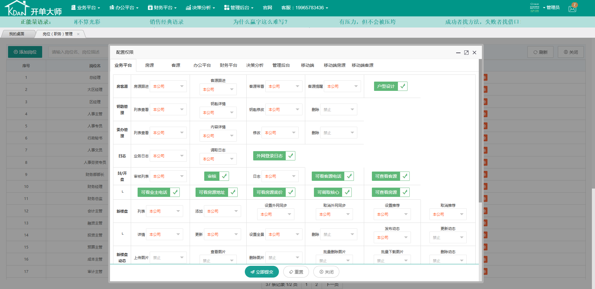The image size is (595, 289).
Task: Open the 客源跟进 permission dropdown
Action: point(218,90)
